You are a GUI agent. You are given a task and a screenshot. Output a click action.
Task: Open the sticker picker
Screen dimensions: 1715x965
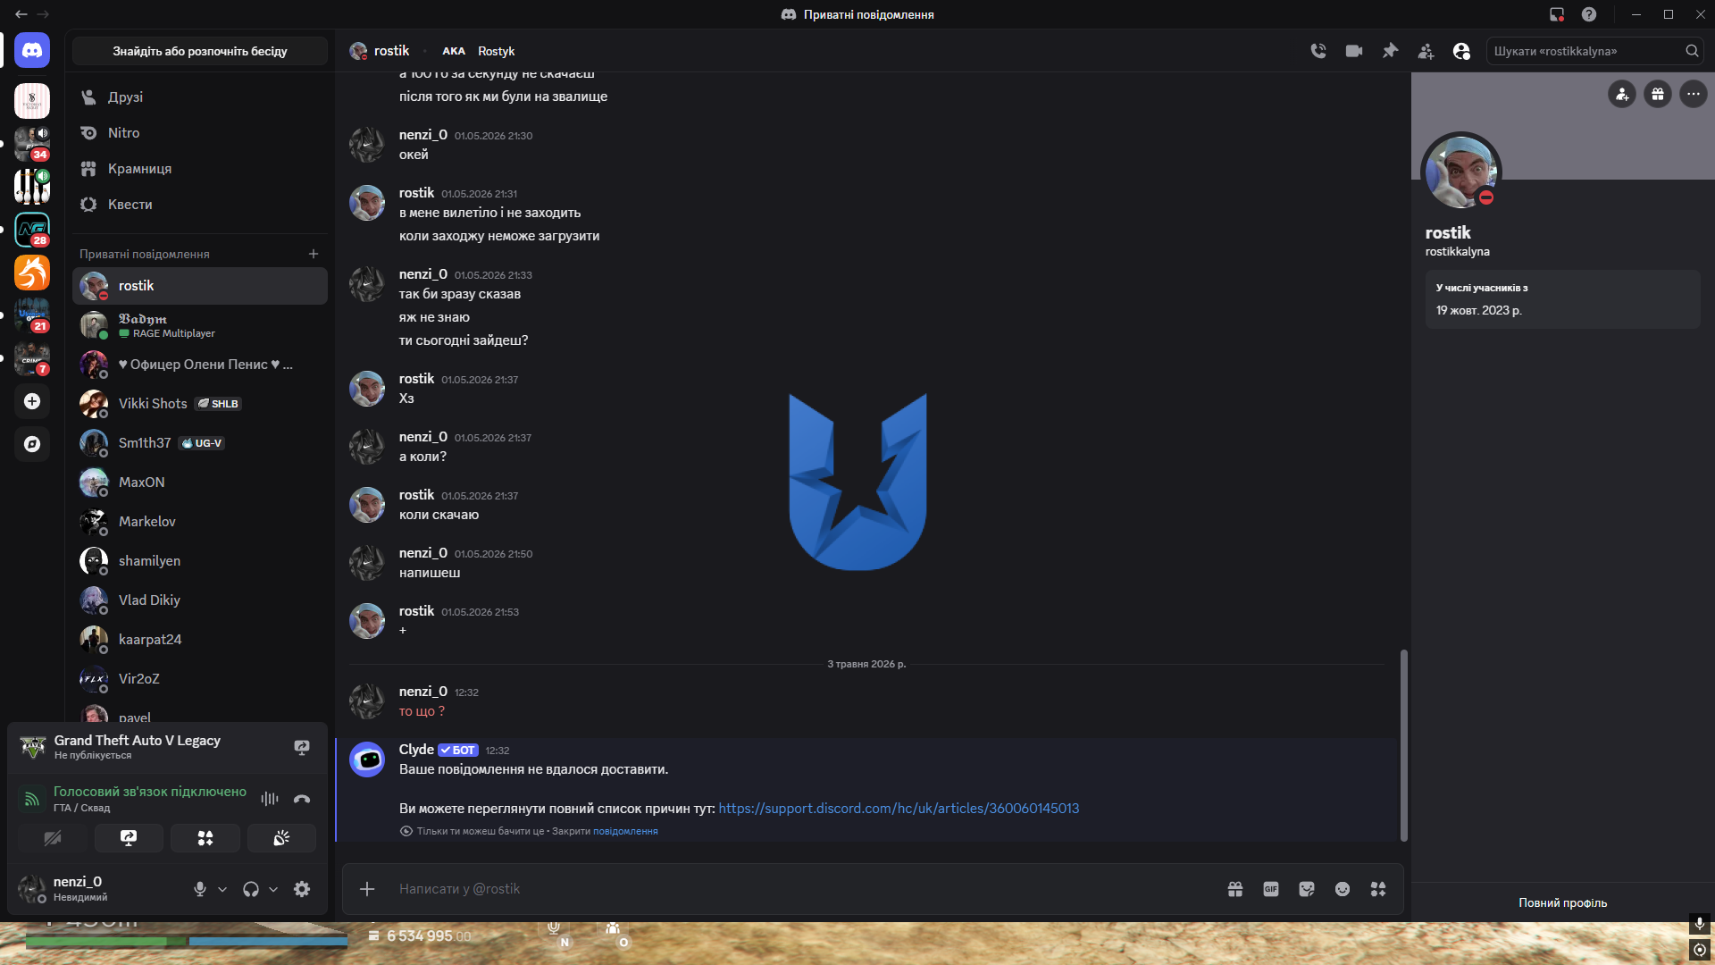(x=1307, y=889)
